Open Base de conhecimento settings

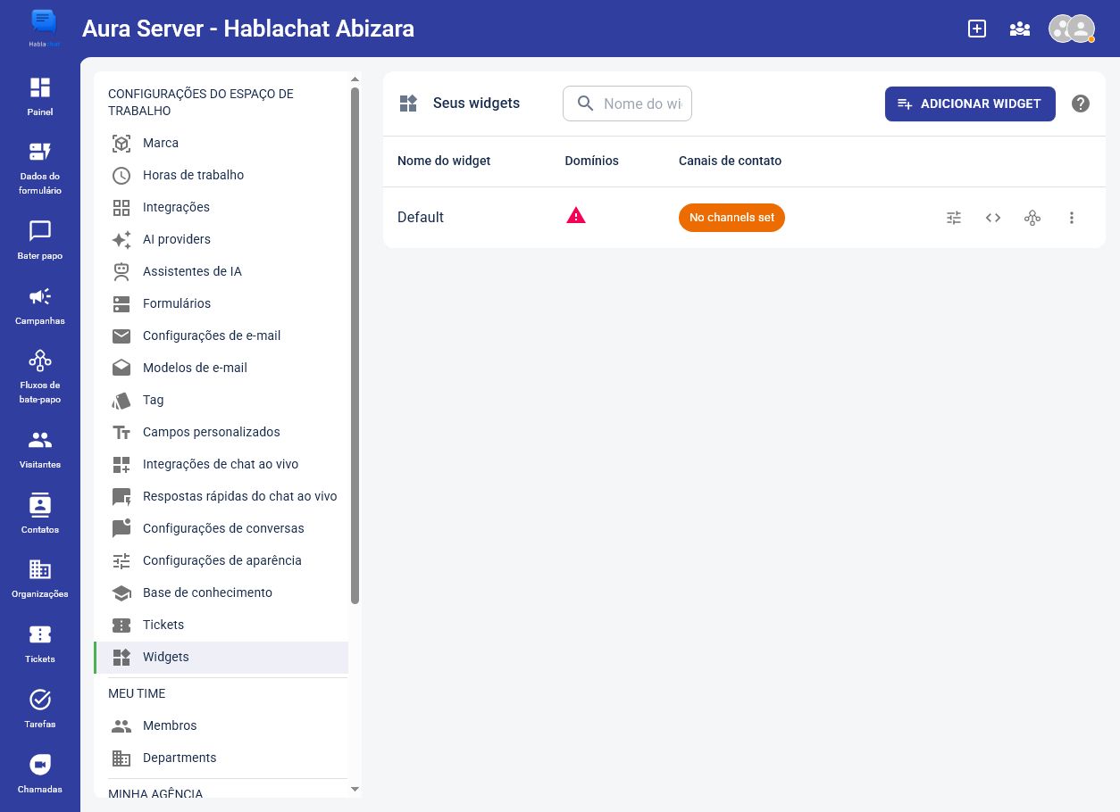pos(221,592)
